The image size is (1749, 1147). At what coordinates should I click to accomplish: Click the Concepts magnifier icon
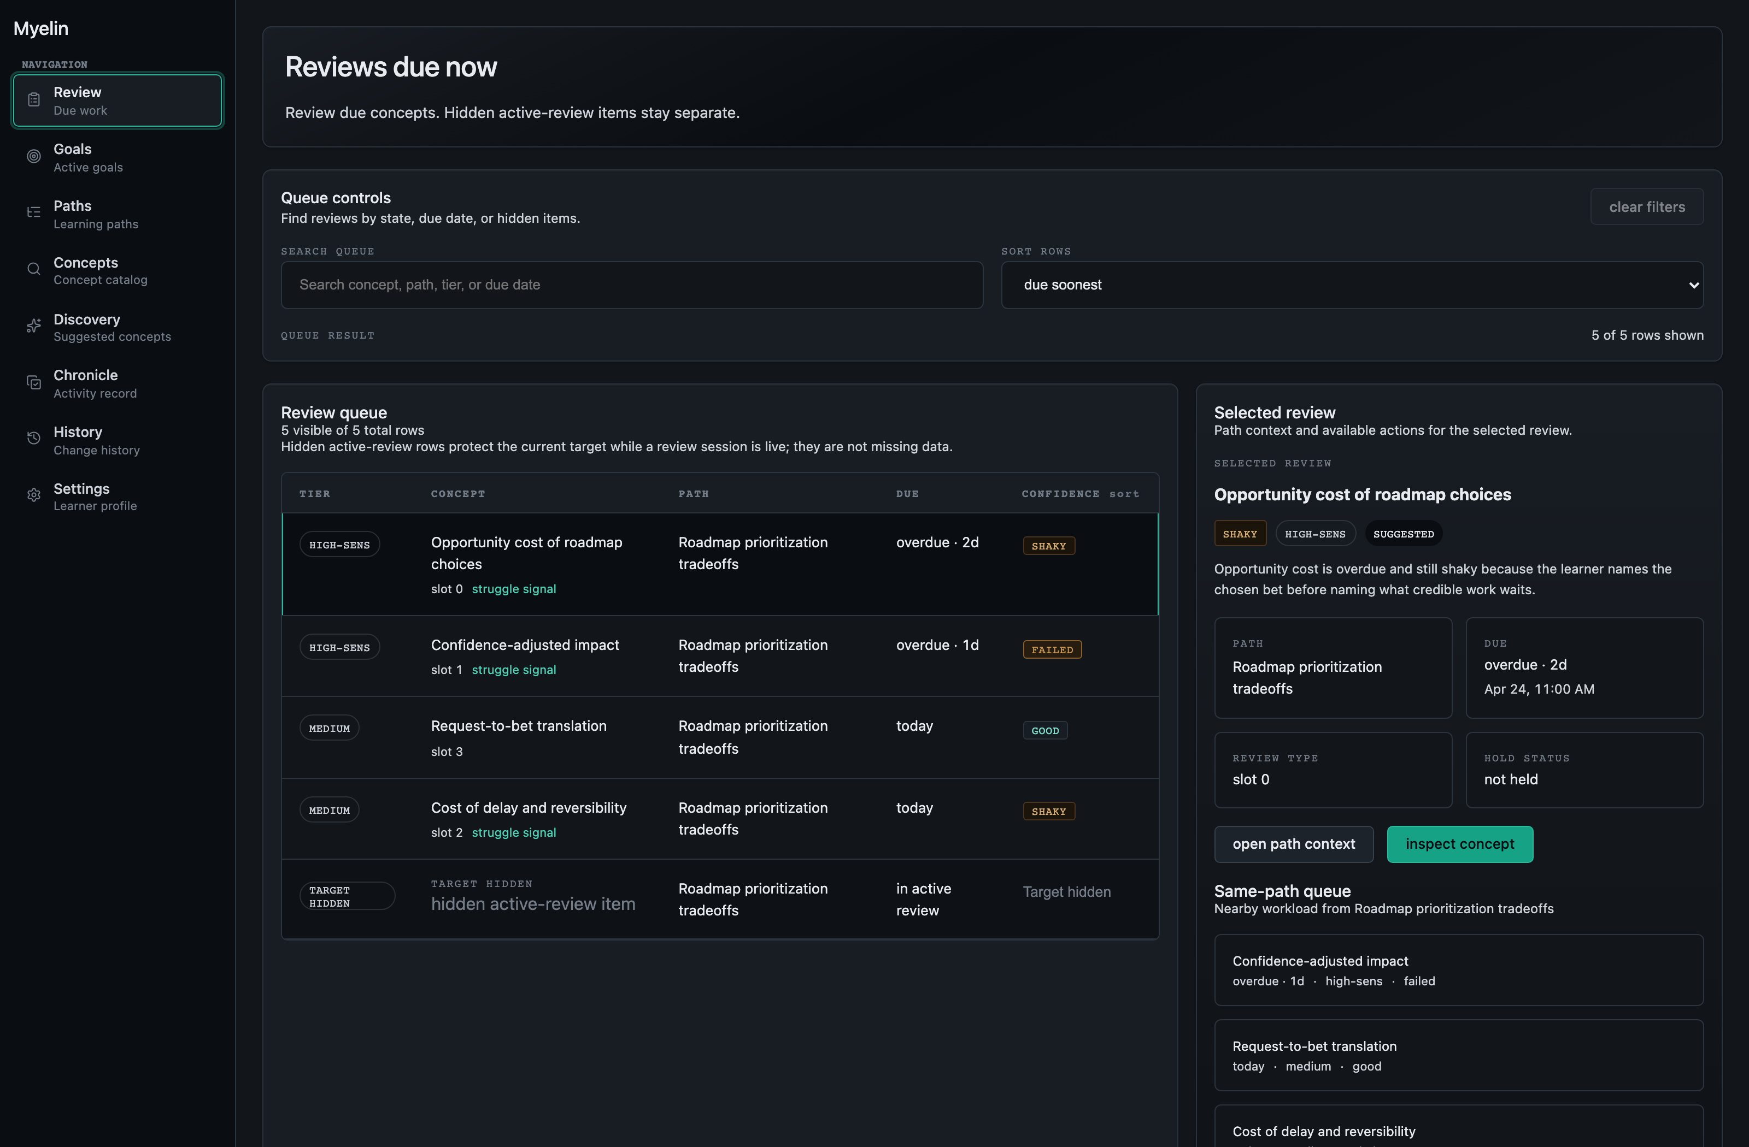34,269
